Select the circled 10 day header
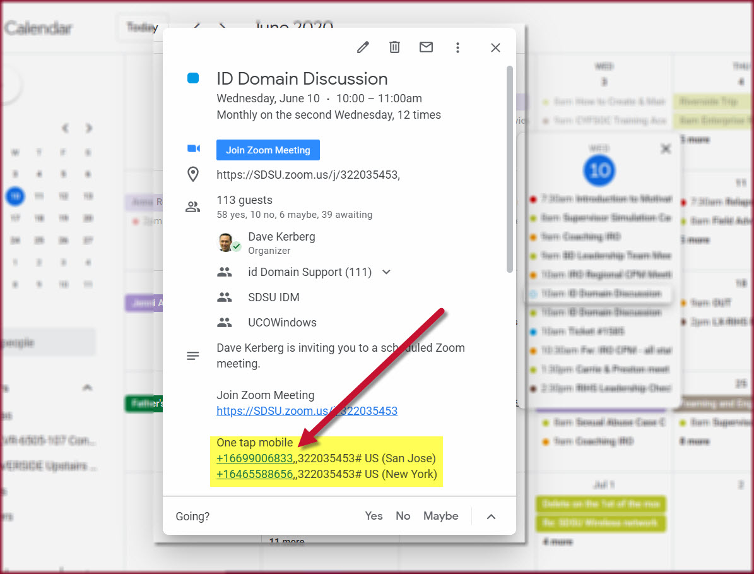 (x=599, y=170)
